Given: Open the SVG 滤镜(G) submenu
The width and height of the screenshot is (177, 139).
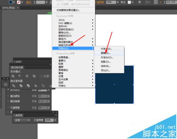Looking at the screenshot, I should click(x=73, y=23).
